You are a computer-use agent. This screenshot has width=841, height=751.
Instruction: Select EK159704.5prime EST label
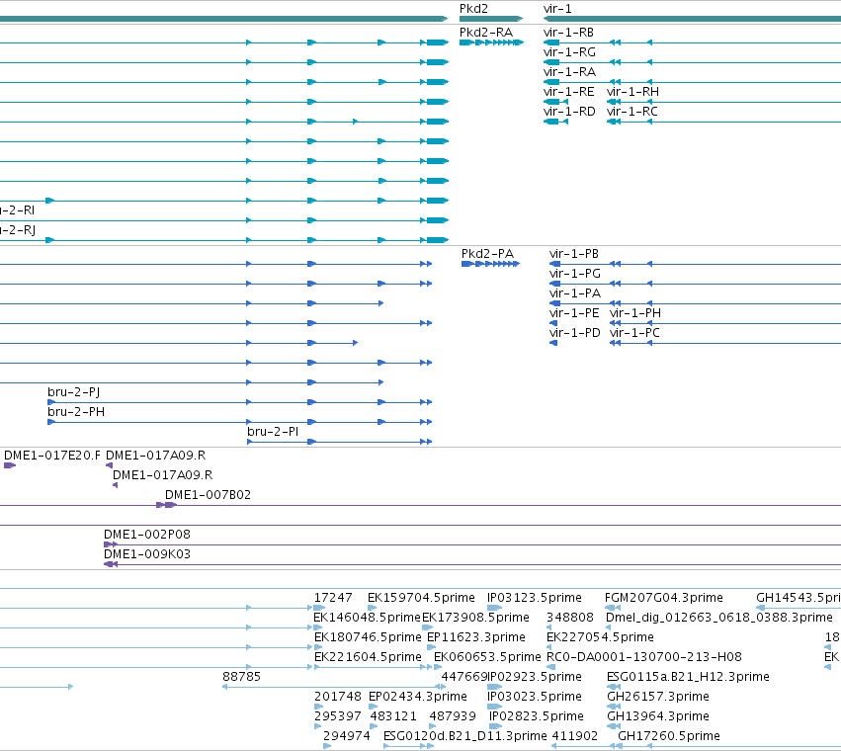422,598
